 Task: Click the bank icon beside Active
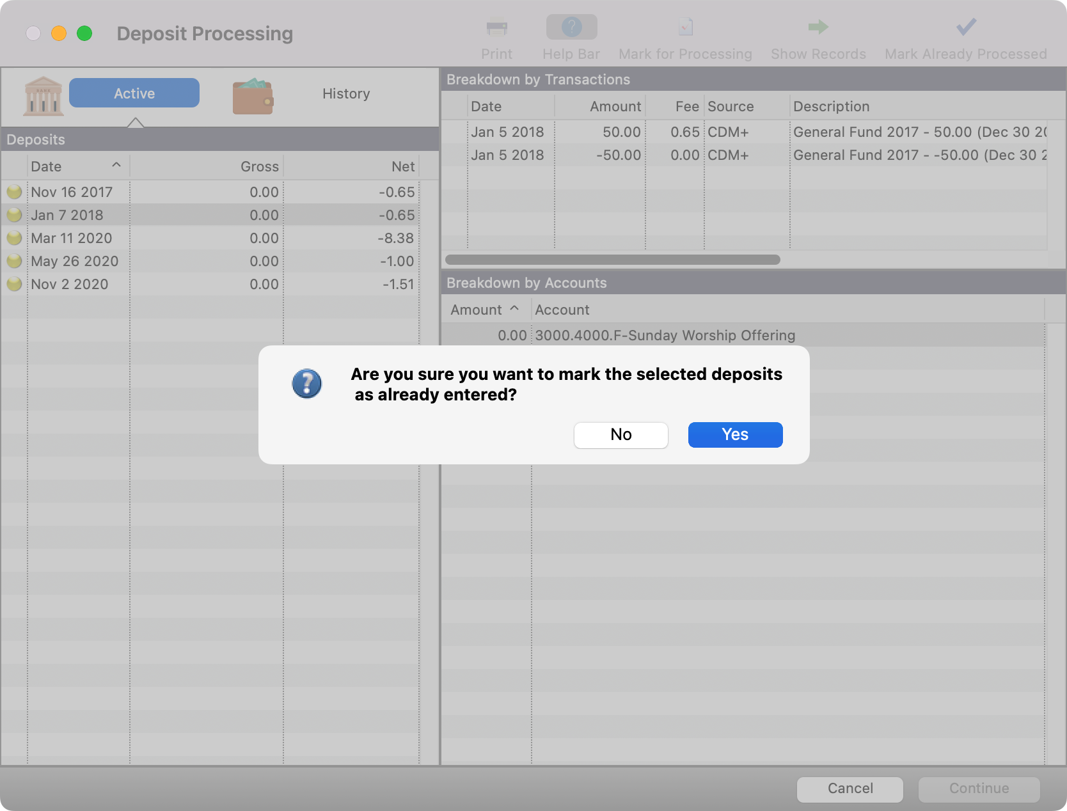tap(42, 95)
